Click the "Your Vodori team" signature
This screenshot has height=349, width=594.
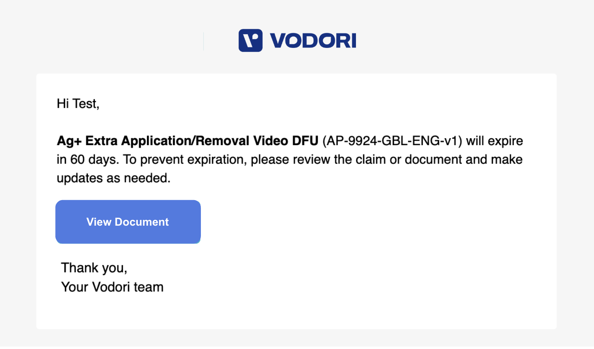(x=112, y=287)
